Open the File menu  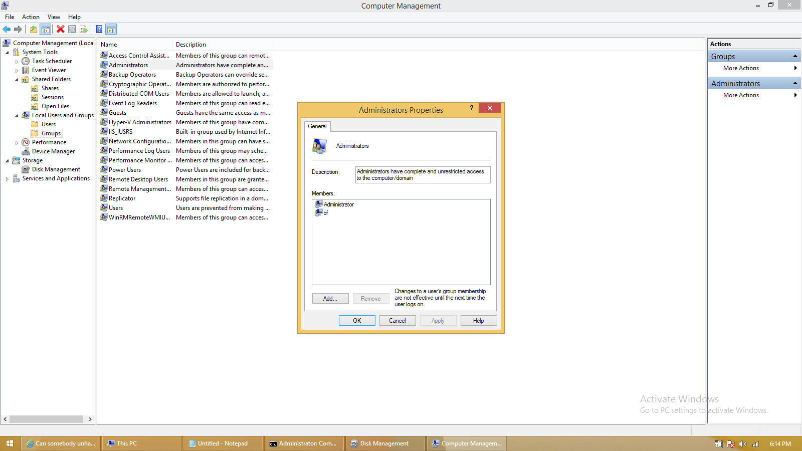[10, 17]
